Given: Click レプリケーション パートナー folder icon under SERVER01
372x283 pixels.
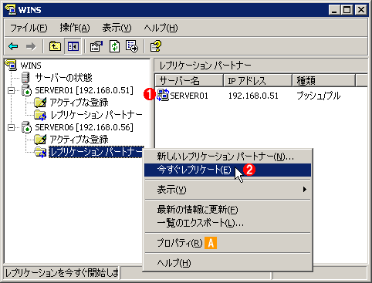Looking at the screenshot, I should point(40,115).
